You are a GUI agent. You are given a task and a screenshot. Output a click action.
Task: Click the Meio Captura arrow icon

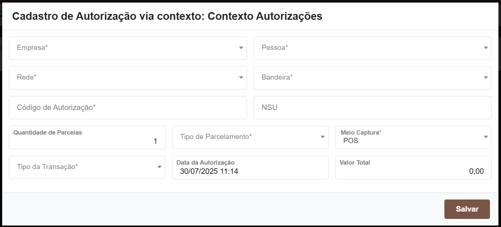click(x=486, y=137)
